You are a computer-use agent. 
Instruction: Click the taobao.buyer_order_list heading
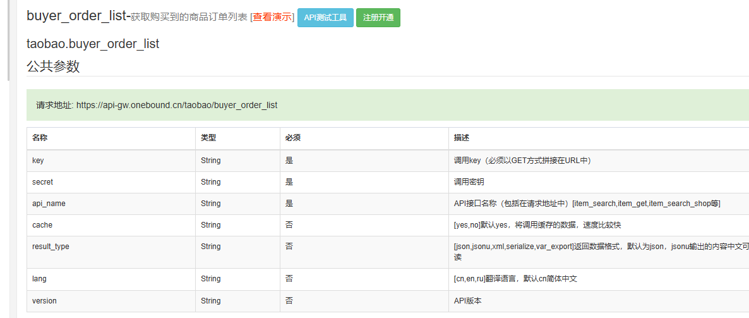(x=93, y=44)
